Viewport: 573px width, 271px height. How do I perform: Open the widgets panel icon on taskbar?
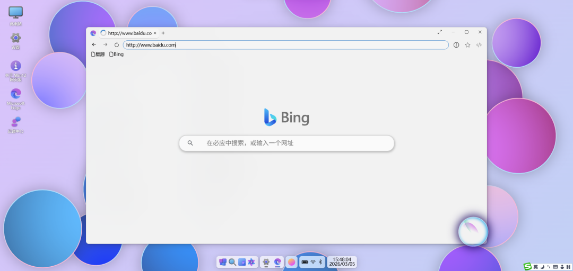[241, 262]
